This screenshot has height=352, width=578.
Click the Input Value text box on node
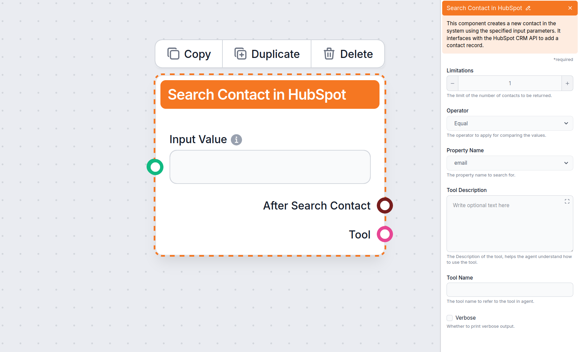pyautogui.click(x=270, y=167)
